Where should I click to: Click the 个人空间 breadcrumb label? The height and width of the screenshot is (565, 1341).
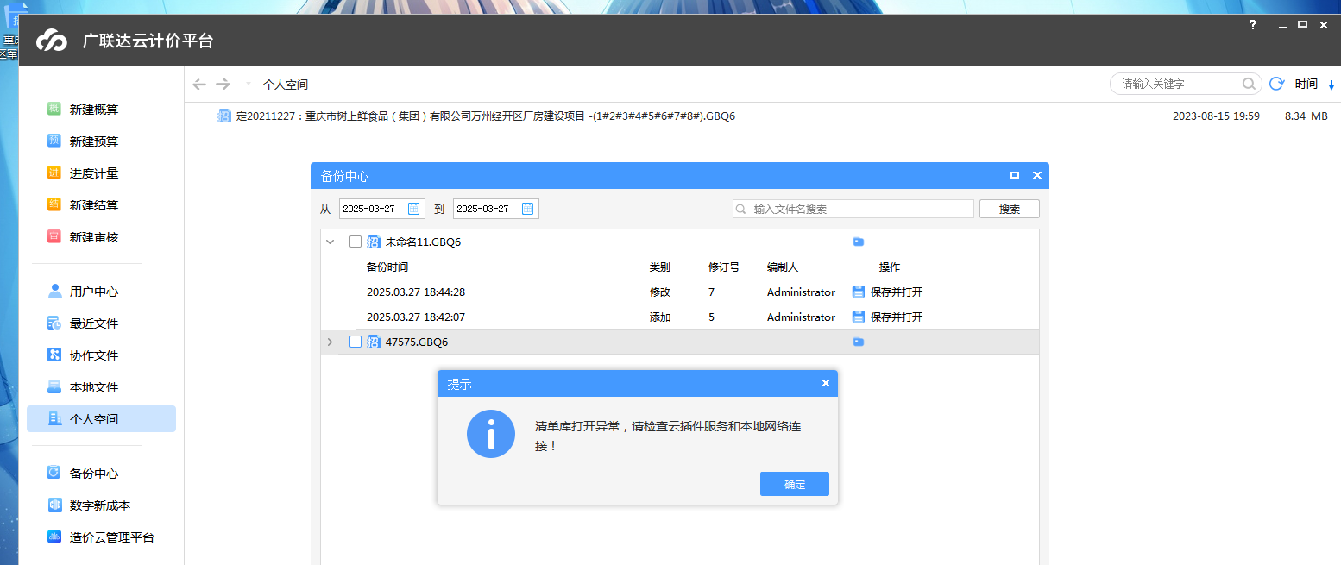(x=286, y=85)
